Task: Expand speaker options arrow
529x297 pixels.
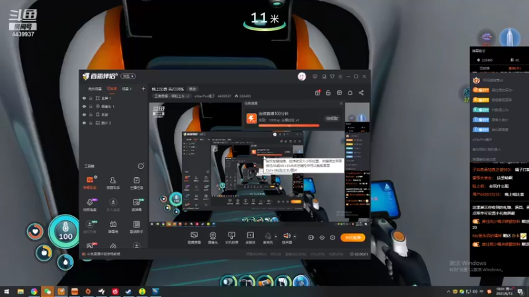Action: [x=294, y=236]
